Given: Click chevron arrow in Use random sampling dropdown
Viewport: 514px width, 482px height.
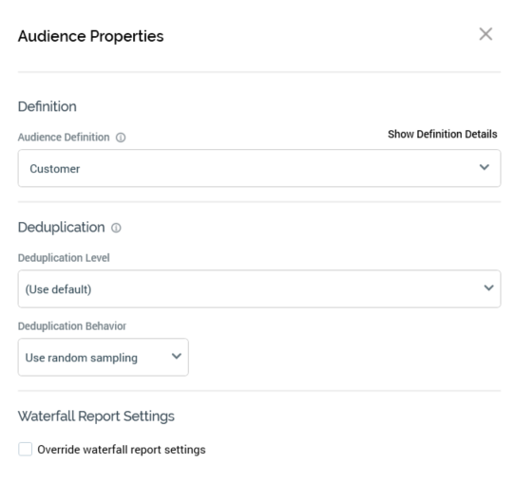Looking at the screenshot, I should coord(177,356).
